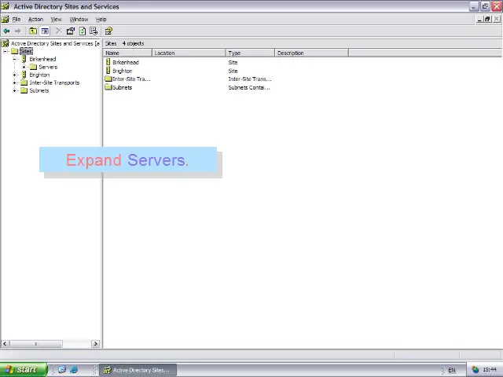The image size is (503, 377).
Task: Click the round blue quick launch icon beside Start
Action: click(x=62, y=370)
